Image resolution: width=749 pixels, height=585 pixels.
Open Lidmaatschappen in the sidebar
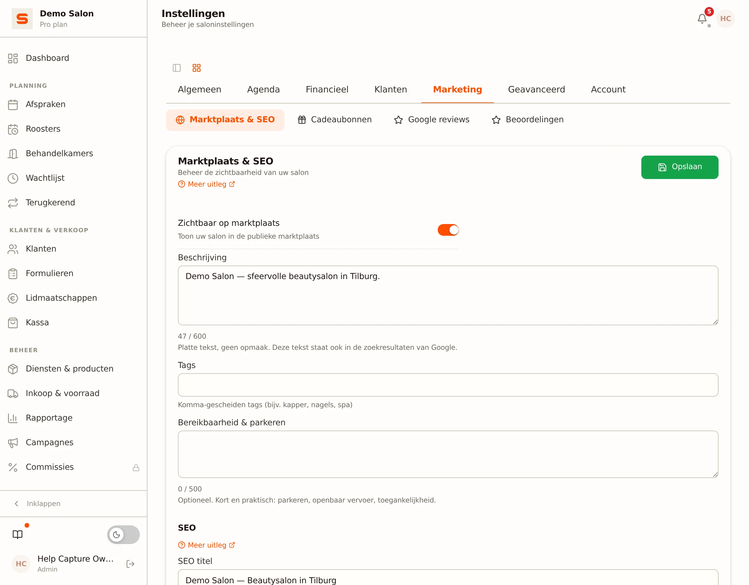click(73, 298)
